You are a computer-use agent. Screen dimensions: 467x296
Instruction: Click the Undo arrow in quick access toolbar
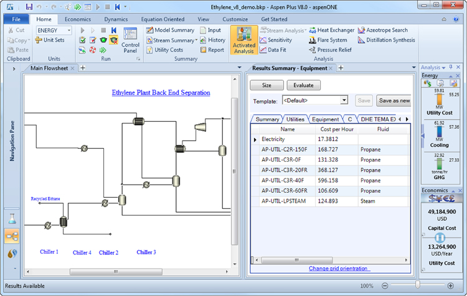point(39,7)
